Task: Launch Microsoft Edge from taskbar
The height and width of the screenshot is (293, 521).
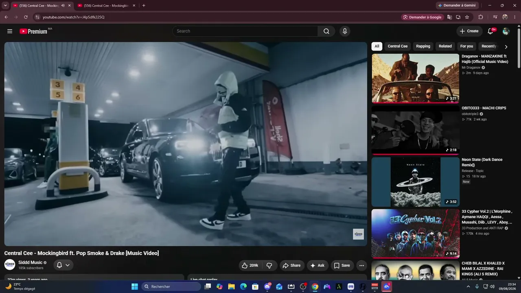Action: point(243,286)
